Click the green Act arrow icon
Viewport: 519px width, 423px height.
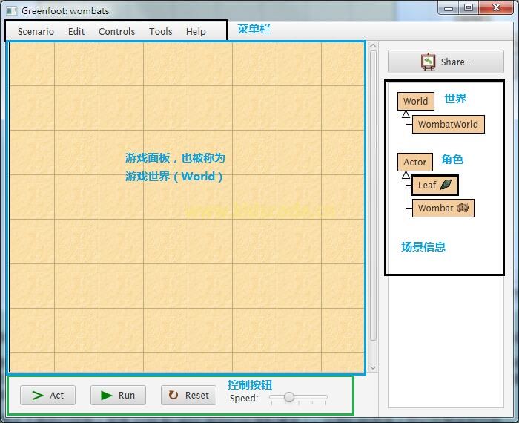pyautogui.click(x=38, y=396)
